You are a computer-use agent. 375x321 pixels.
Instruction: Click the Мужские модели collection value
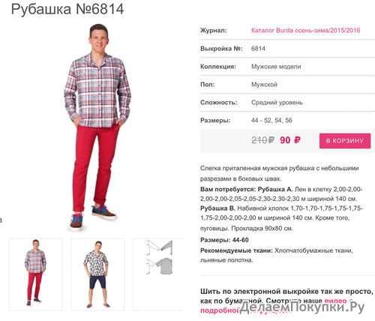coord(276,67)
